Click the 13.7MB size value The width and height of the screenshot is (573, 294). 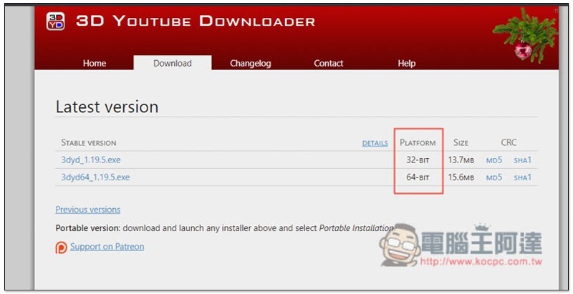461,160
